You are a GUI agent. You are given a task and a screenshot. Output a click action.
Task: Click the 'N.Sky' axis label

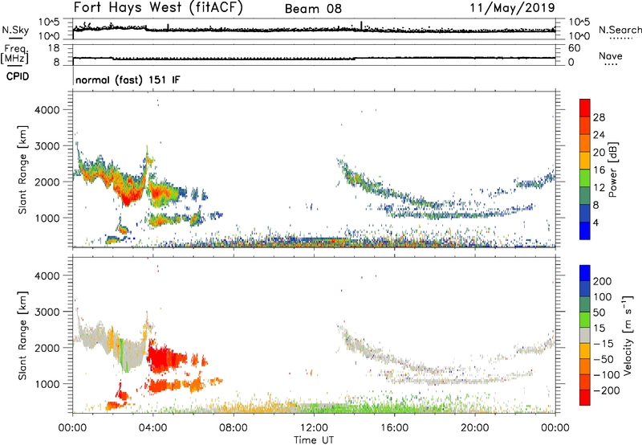tap(15, 30)
